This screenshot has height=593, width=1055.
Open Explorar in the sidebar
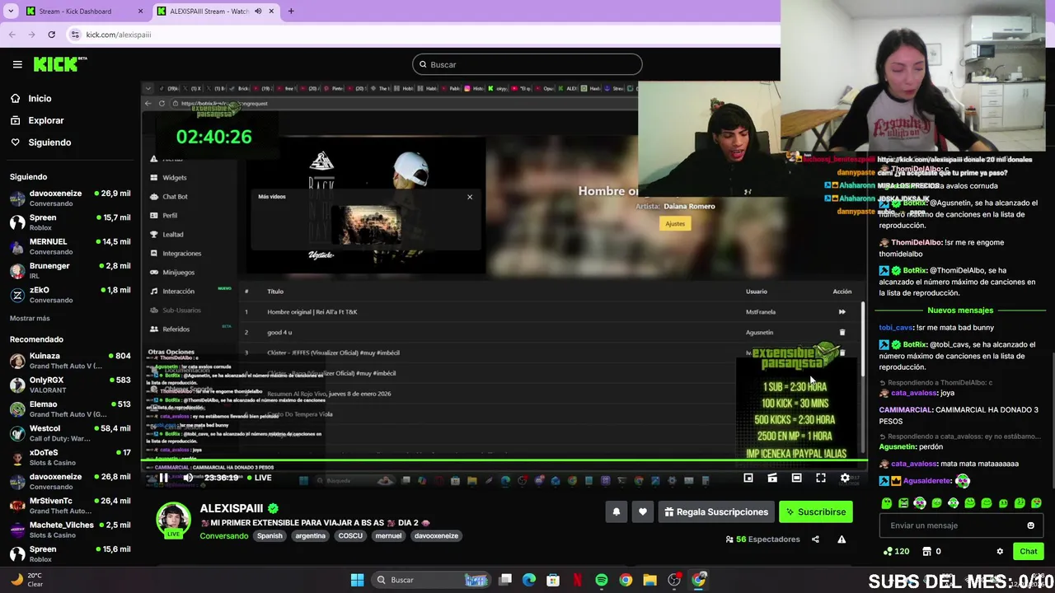pyautogui.click(x=46, y=120)
